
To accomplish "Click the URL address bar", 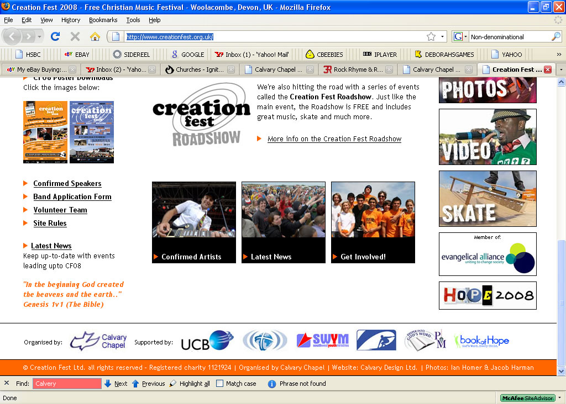I will (x=274, y=37).
